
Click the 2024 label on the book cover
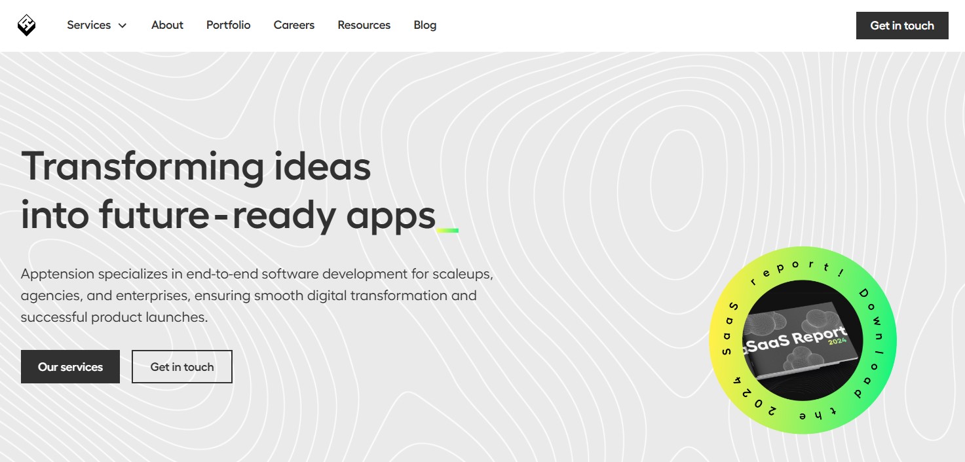[x=836, y=341]
